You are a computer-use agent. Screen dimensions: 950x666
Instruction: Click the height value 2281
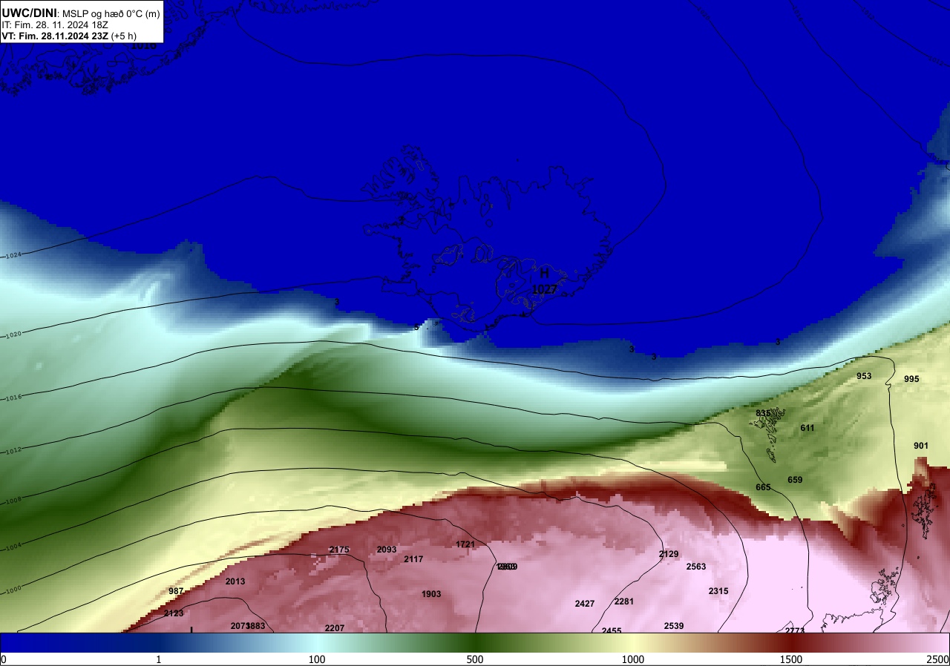[x=624, y=601]
